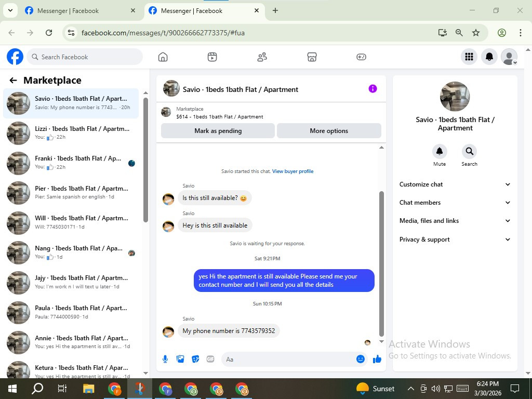Screen dimensions: 532x399
Task: Click the Aa message input field
Action: 294,360
